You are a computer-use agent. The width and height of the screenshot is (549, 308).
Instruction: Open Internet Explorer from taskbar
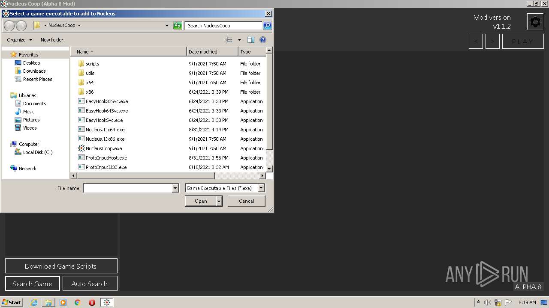pyautogui.click(x=34, y=302)
